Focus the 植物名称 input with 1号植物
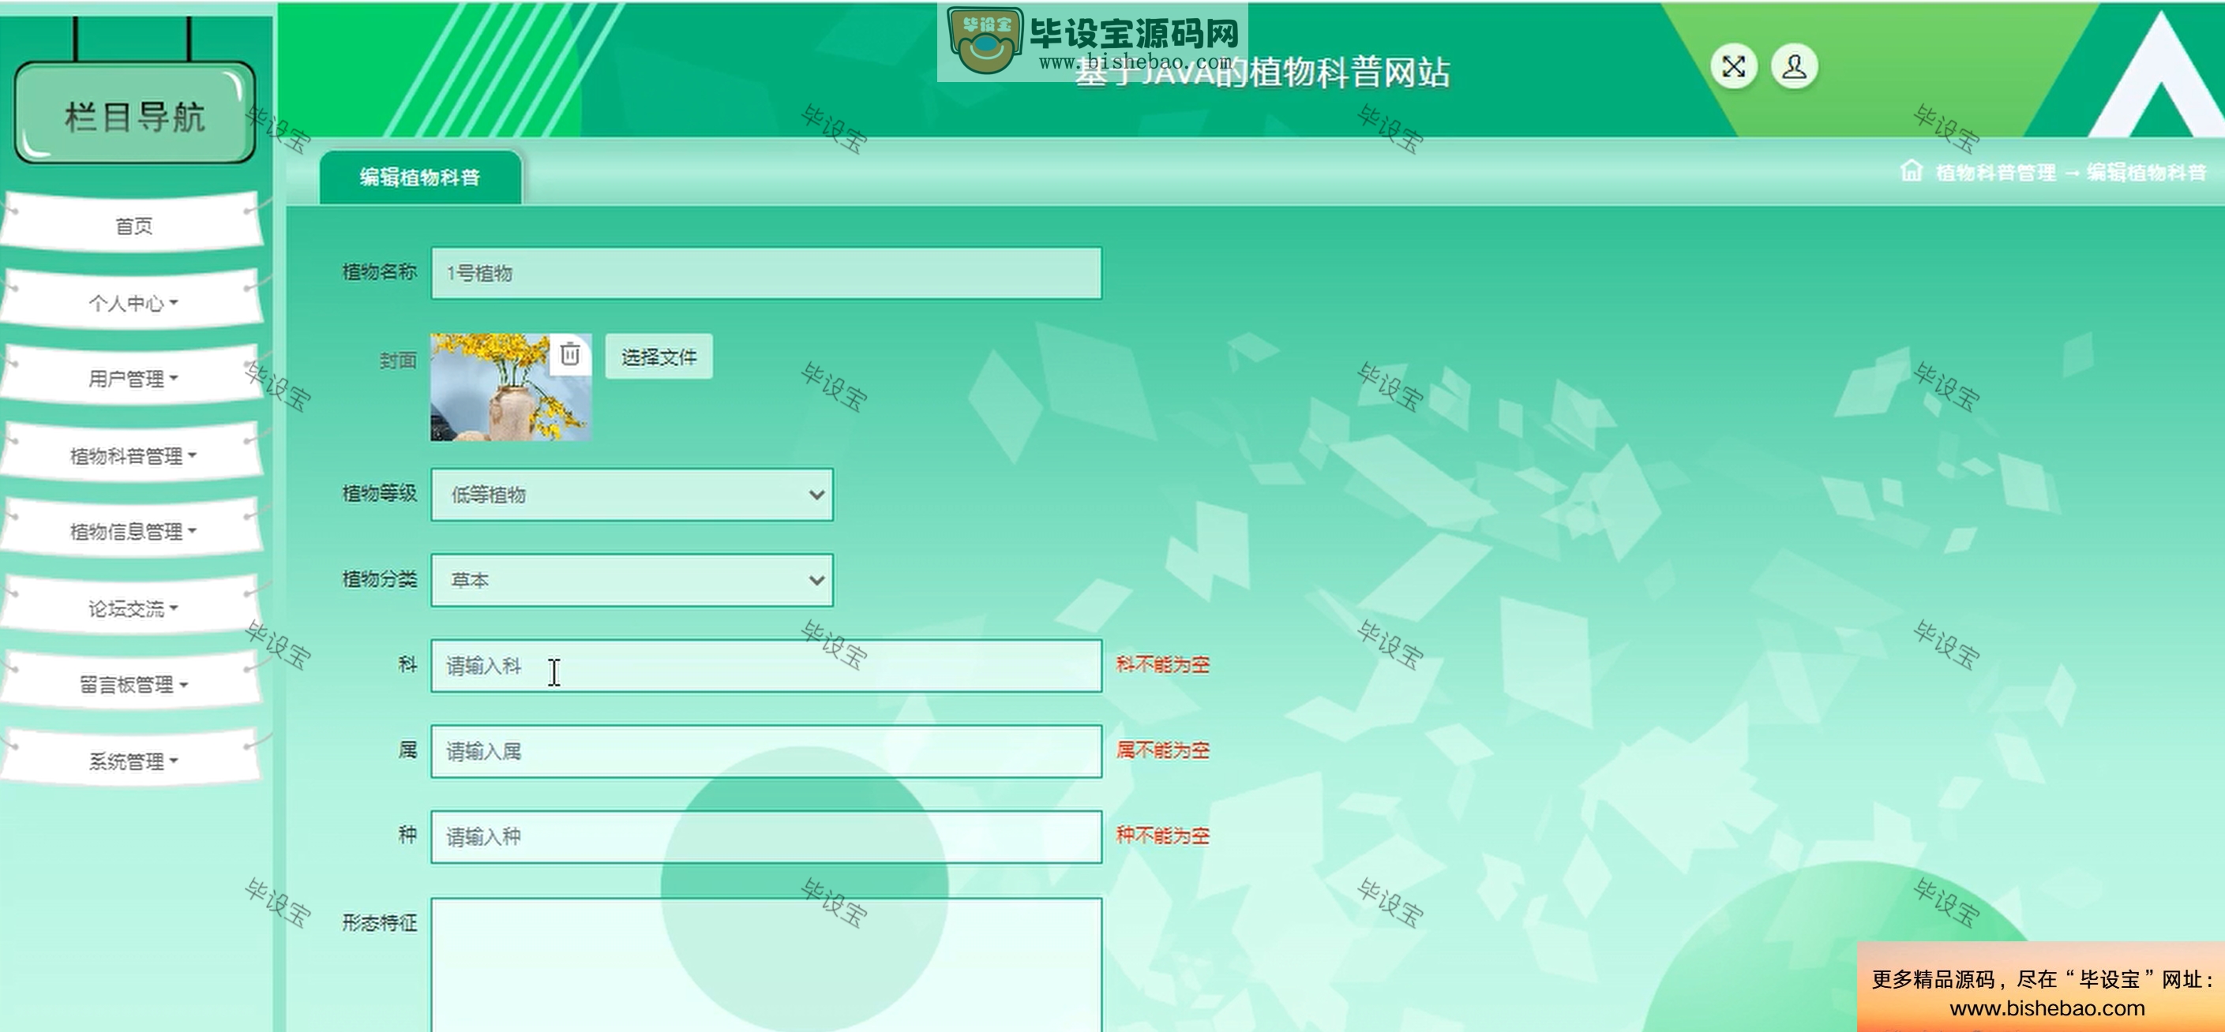This screenshot has width=2225, height=1032. pyautogui.click(x=766, y=273)
